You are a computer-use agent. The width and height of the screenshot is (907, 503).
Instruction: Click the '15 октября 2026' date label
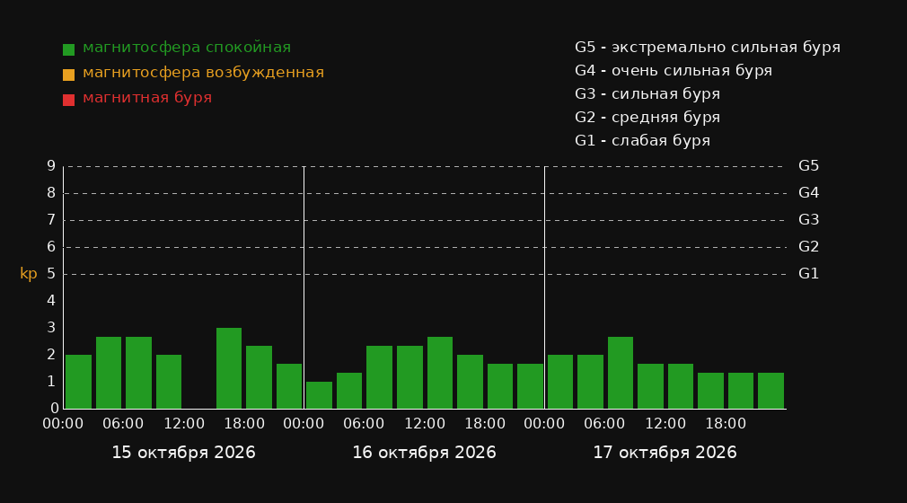[183, 453]
